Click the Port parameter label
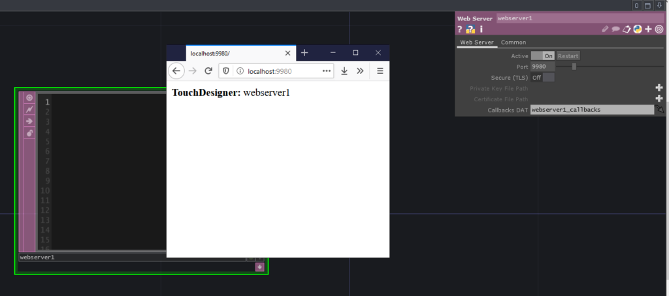Image resolution: width=669 pixels, height=296 pixels. [x=522, y=67]
